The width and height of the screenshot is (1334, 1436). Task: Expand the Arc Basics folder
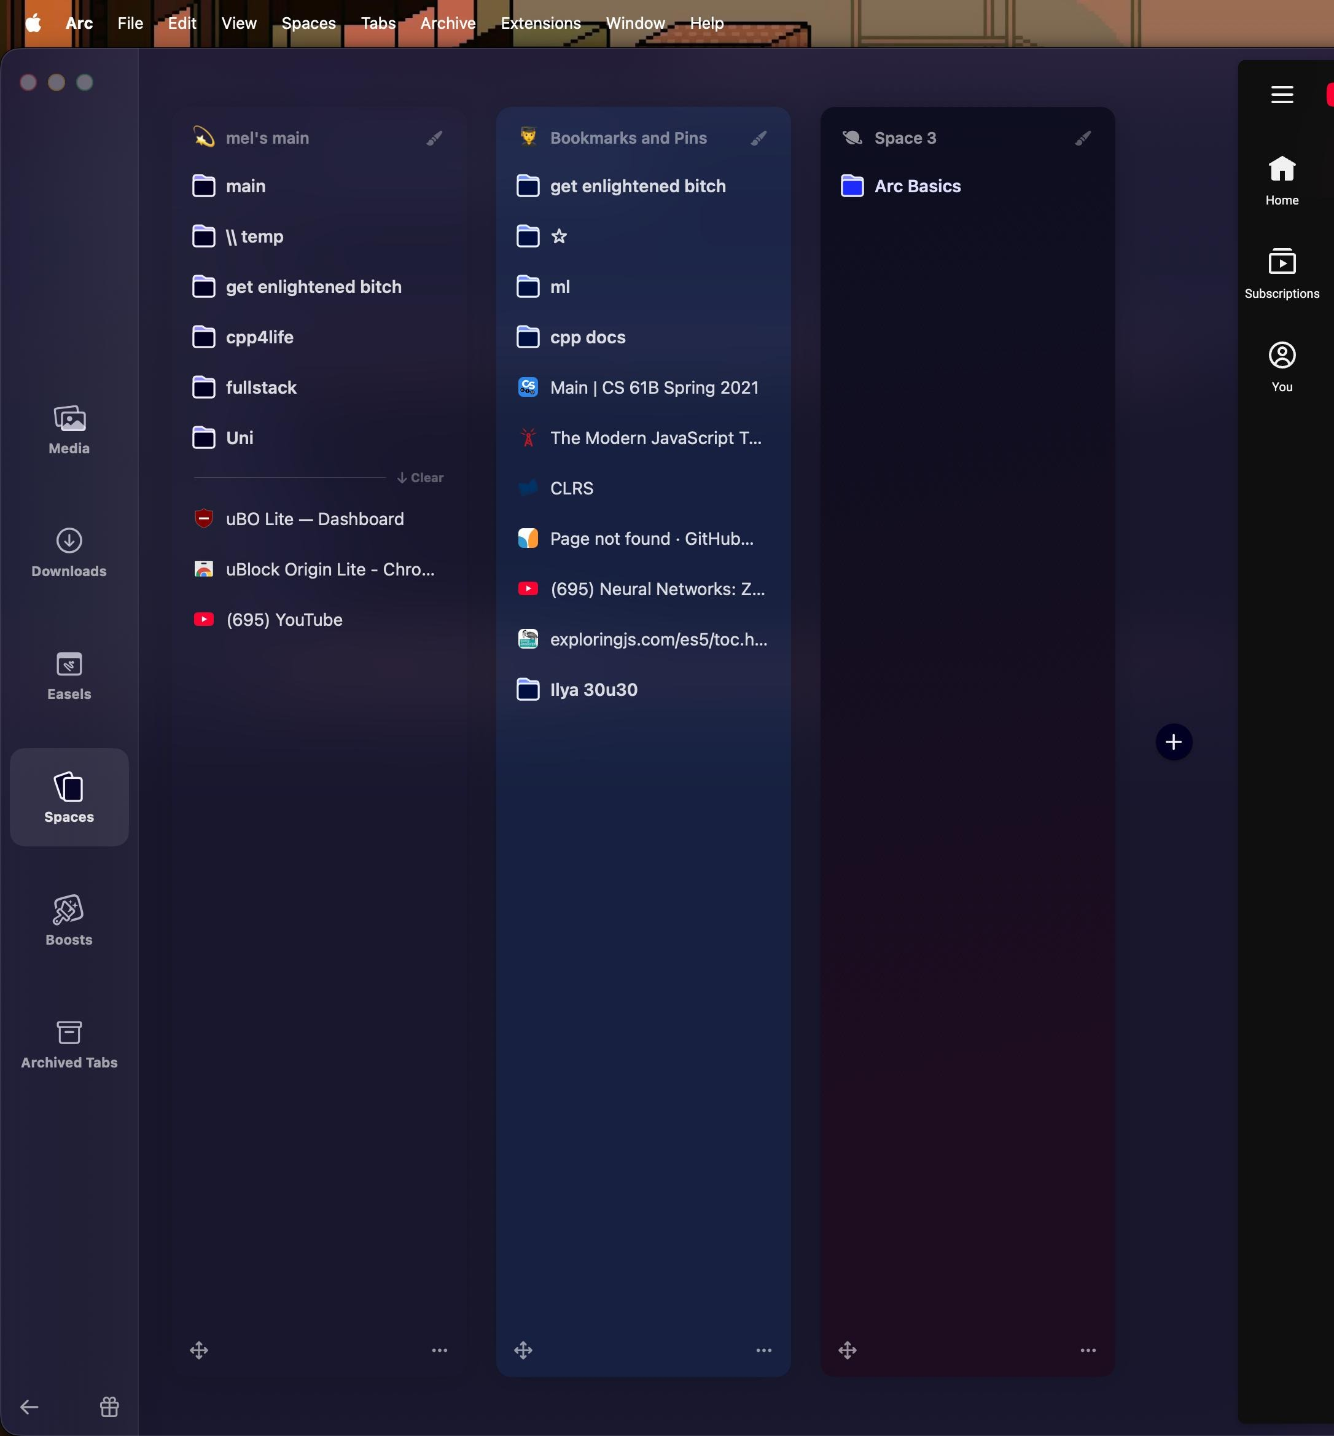point(967,186)
